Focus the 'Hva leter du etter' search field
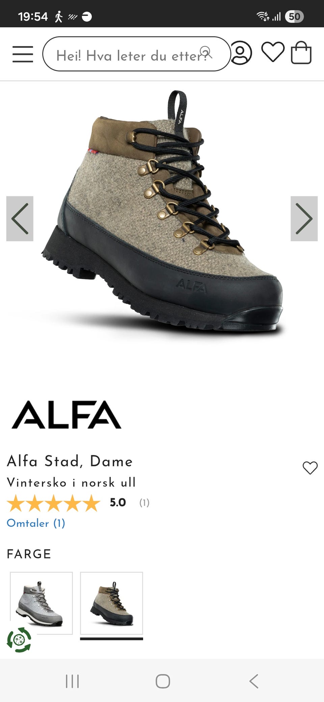324x702 pixels. tap(136, 54)
